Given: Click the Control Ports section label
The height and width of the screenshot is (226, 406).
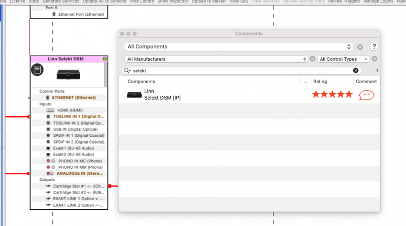Looking at the screenshot, I should pos(52,91).
